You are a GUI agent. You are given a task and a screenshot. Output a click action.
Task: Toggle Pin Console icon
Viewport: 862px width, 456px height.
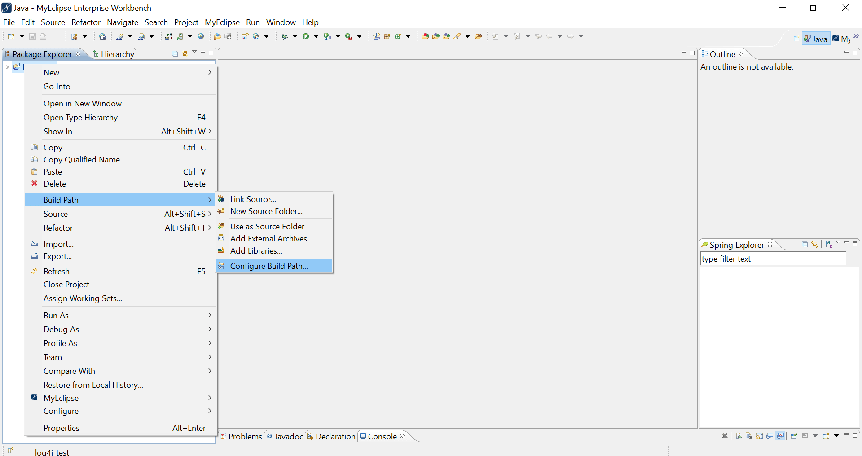point(794,436)
